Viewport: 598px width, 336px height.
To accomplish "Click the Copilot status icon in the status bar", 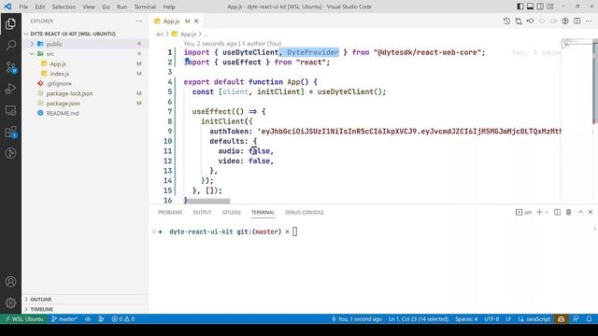I will 561,319.
